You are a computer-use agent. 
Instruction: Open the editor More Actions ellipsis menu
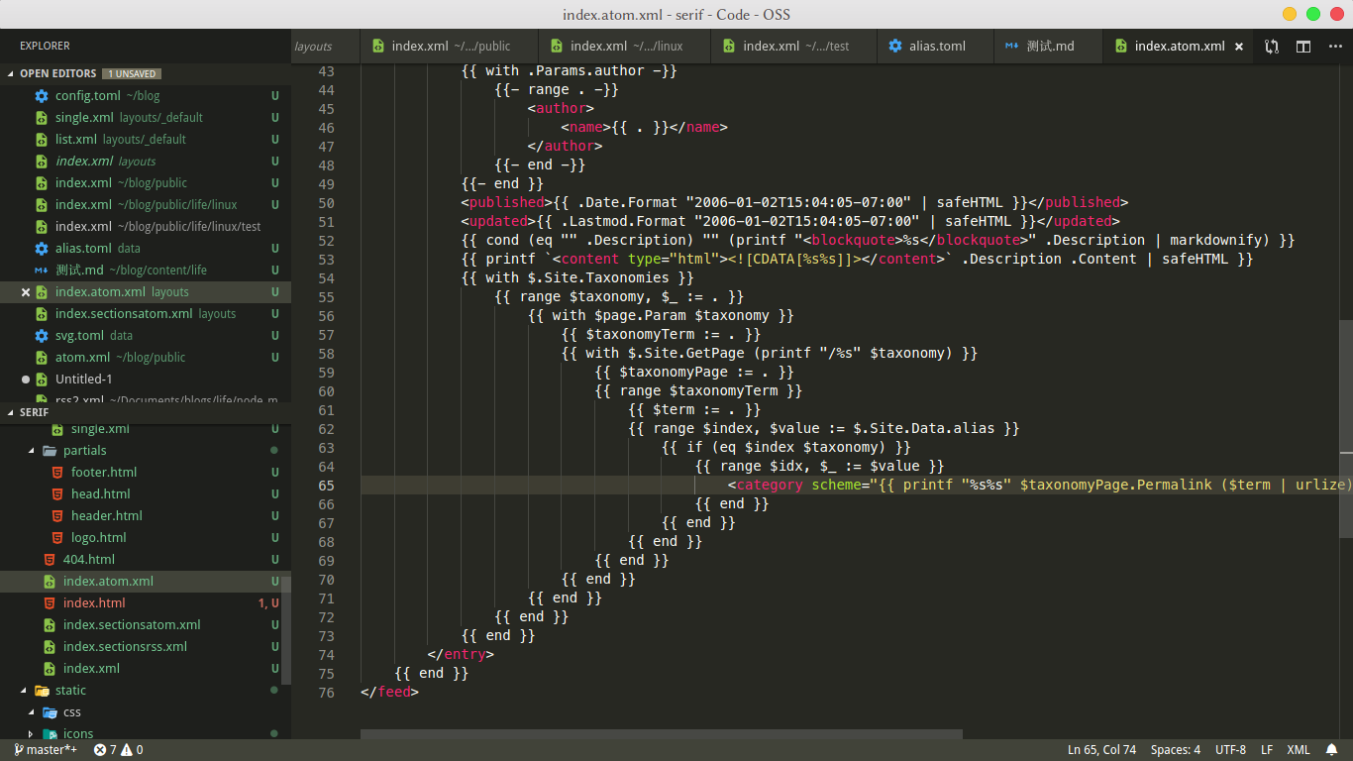1335,47
